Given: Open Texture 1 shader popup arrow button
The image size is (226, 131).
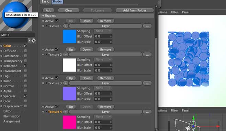Looking at the screenshot, I should [x=66, y=26].
